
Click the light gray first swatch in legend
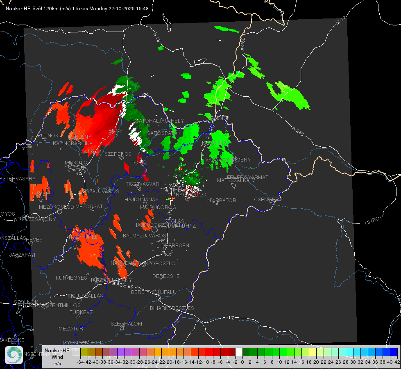77,352
